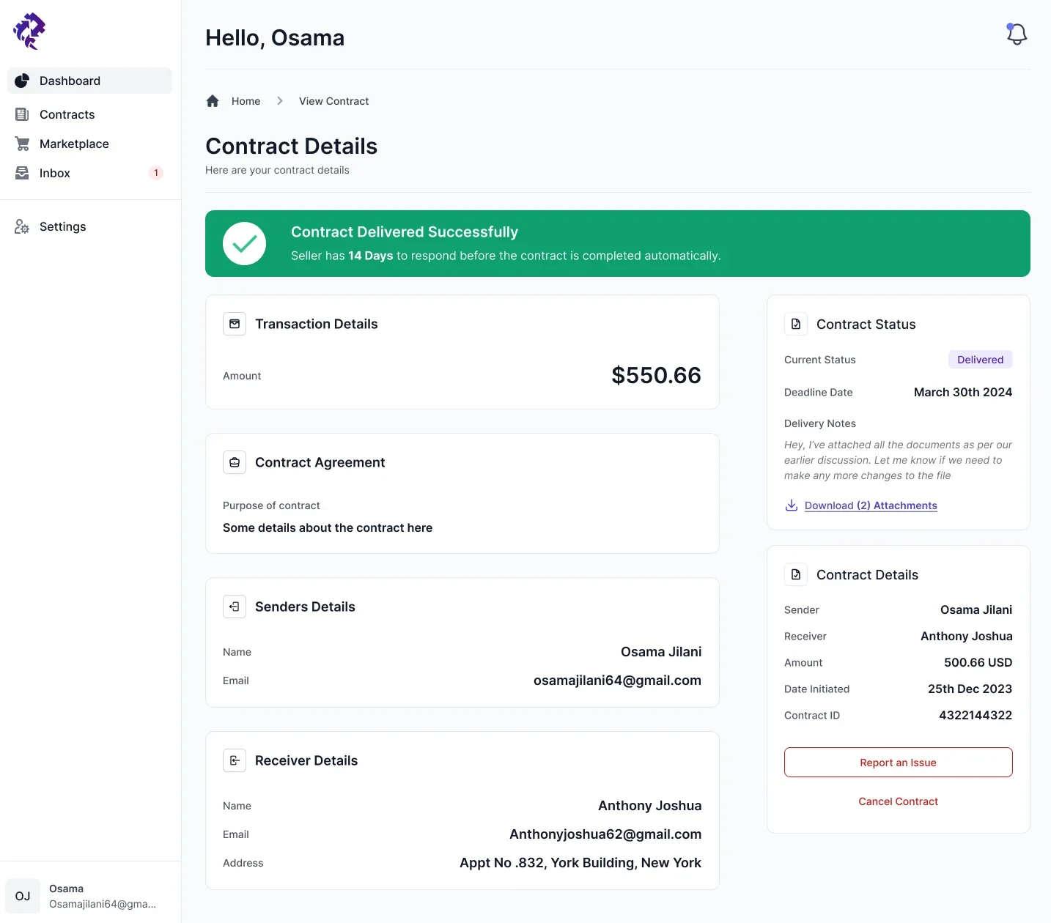Select the email osamajilani64@gmail.com
1051x923 pixels.
[x=617, y=681]
